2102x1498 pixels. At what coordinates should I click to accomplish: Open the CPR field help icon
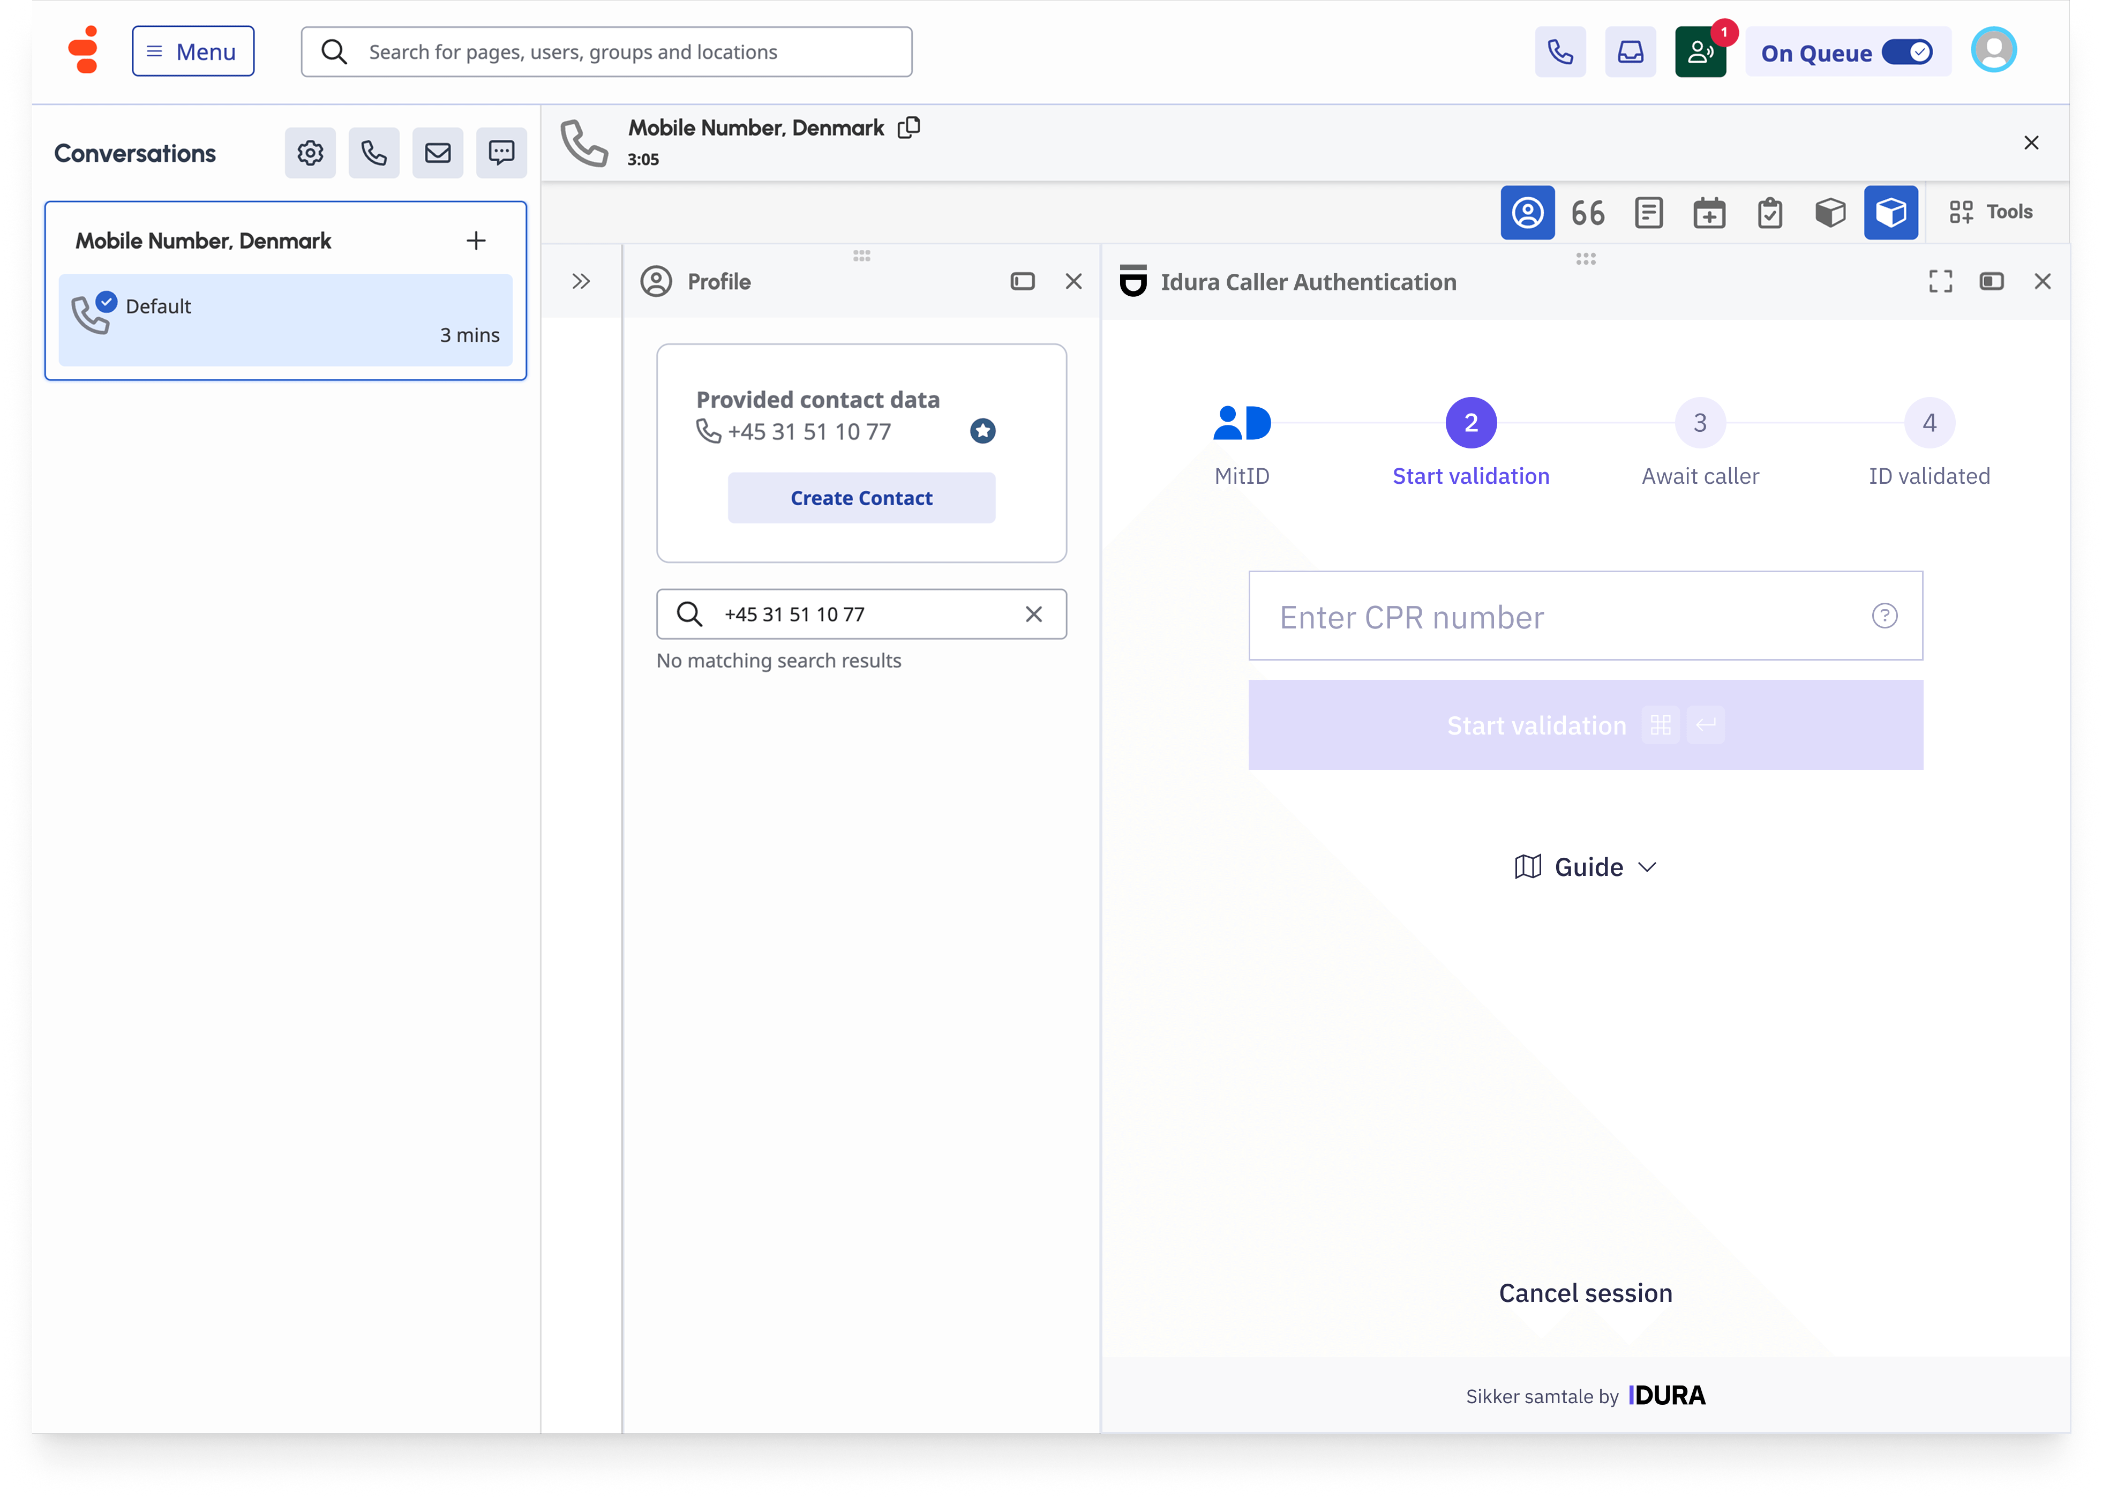click(1885, 616)
